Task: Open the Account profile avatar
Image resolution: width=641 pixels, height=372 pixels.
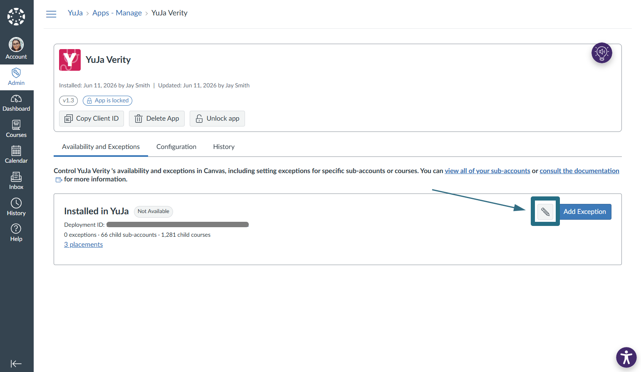Action: (16, 45)
